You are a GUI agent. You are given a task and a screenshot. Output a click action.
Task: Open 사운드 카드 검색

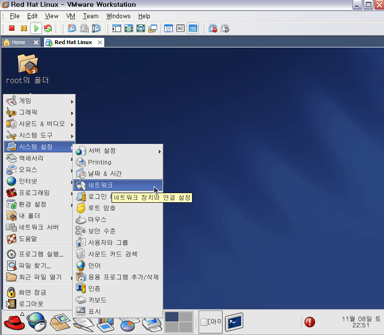pos(118,254)
